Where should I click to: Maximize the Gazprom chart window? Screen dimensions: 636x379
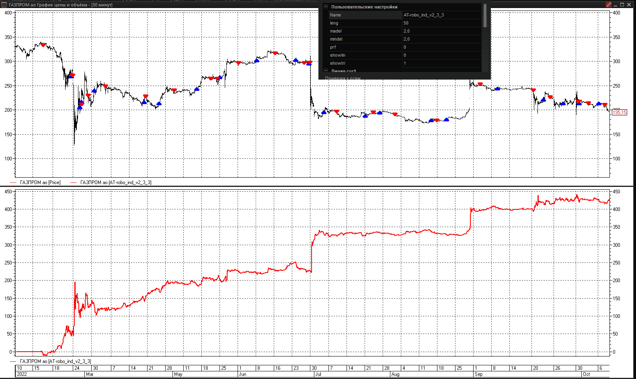[622, 5]
